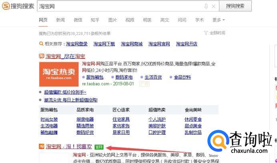Click the 淘宝热卖 orange thumbnail

point(59,74)
